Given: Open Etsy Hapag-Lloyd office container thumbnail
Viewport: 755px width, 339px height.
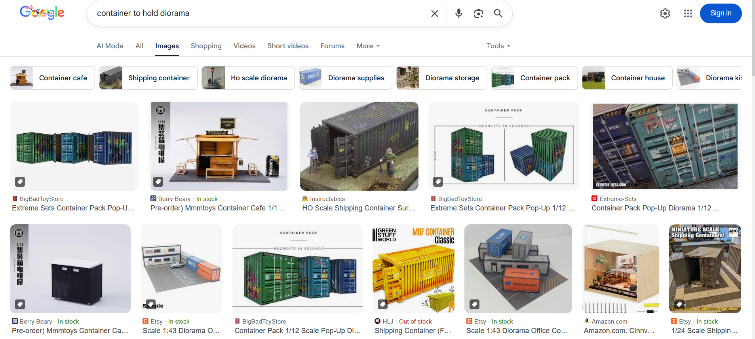Looking at the screenshot, I should pos(518,269).
